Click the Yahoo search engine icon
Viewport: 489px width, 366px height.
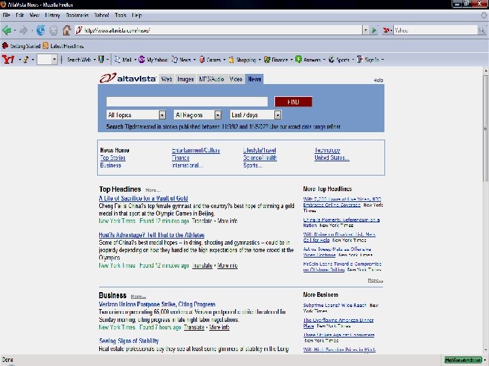coord(386,30)
